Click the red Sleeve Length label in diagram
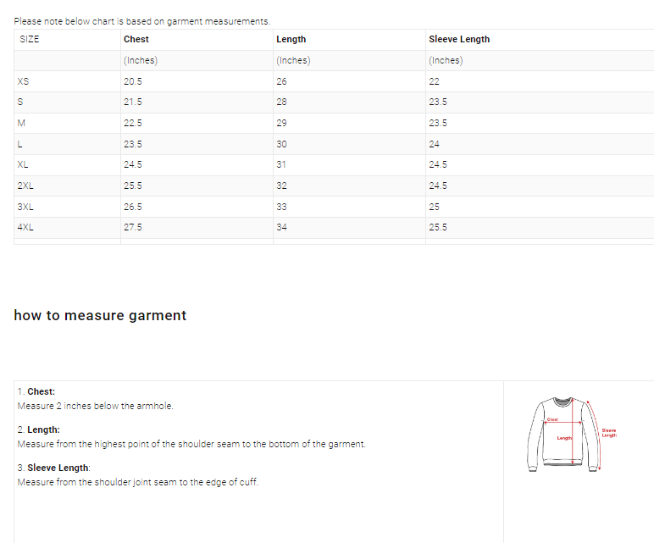654x543 pixels. [x=608, y=432]
